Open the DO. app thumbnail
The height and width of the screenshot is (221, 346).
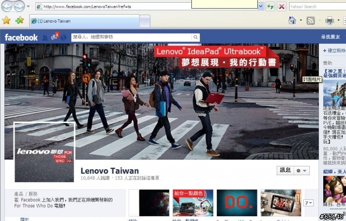[x=237, y=203]
